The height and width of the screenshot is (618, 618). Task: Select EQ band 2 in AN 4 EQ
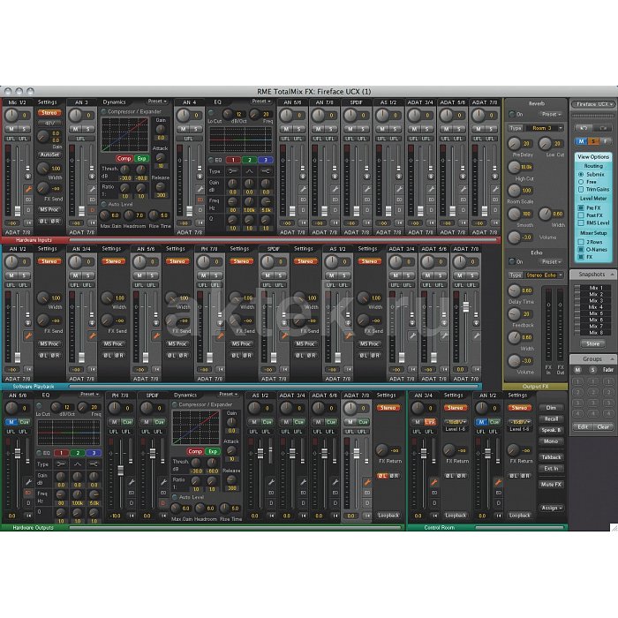click(250, 160)
